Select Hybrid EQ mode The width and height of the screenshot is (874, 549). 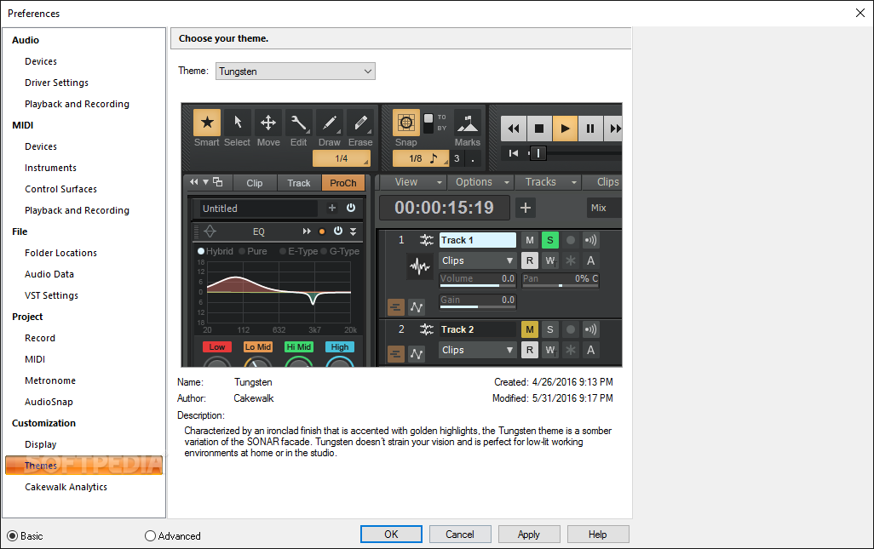point(201,251)
